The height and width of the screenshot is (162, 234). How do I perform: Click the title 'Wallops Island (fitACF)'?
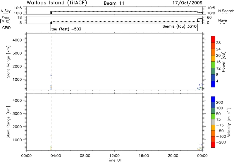[57, 3]
